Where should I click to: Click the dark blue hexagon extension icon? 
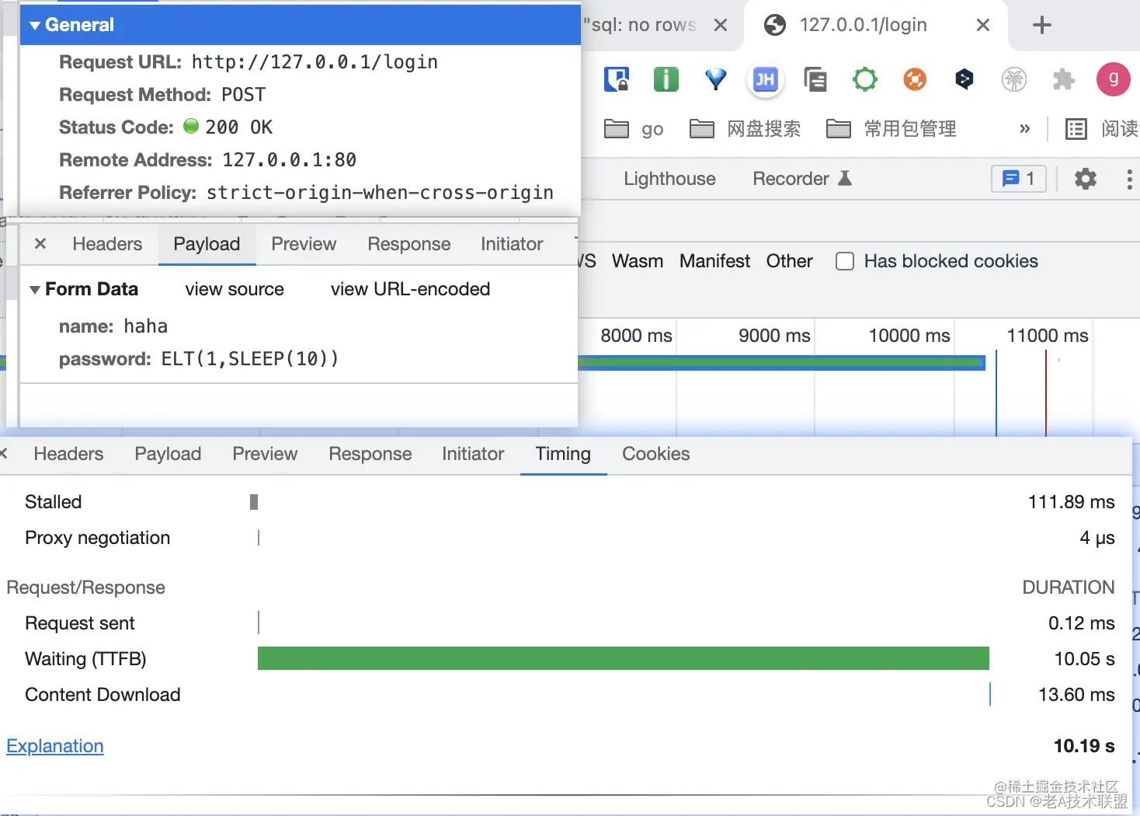pos(964,79)
